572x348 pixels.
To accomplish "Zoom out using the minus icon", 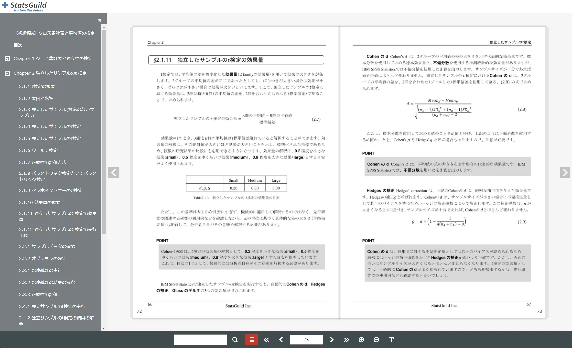I will [376, 340].
